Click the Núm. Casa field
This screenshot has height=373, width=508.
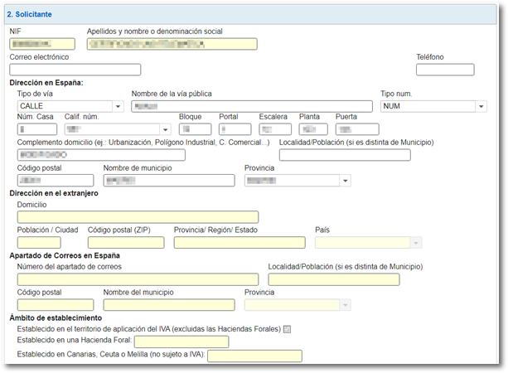pos(38,129)
